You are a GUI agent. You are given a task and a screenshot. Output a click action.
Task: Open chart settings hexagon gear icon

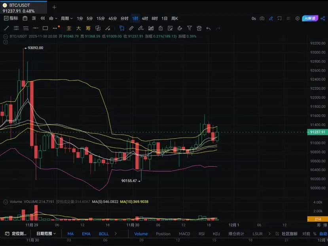click(297, 19)
